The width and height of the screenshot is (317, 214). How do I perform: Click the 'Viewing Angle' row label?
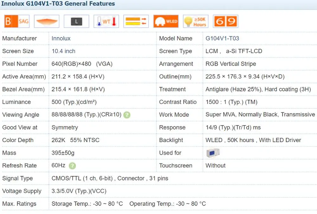[21, 115]
